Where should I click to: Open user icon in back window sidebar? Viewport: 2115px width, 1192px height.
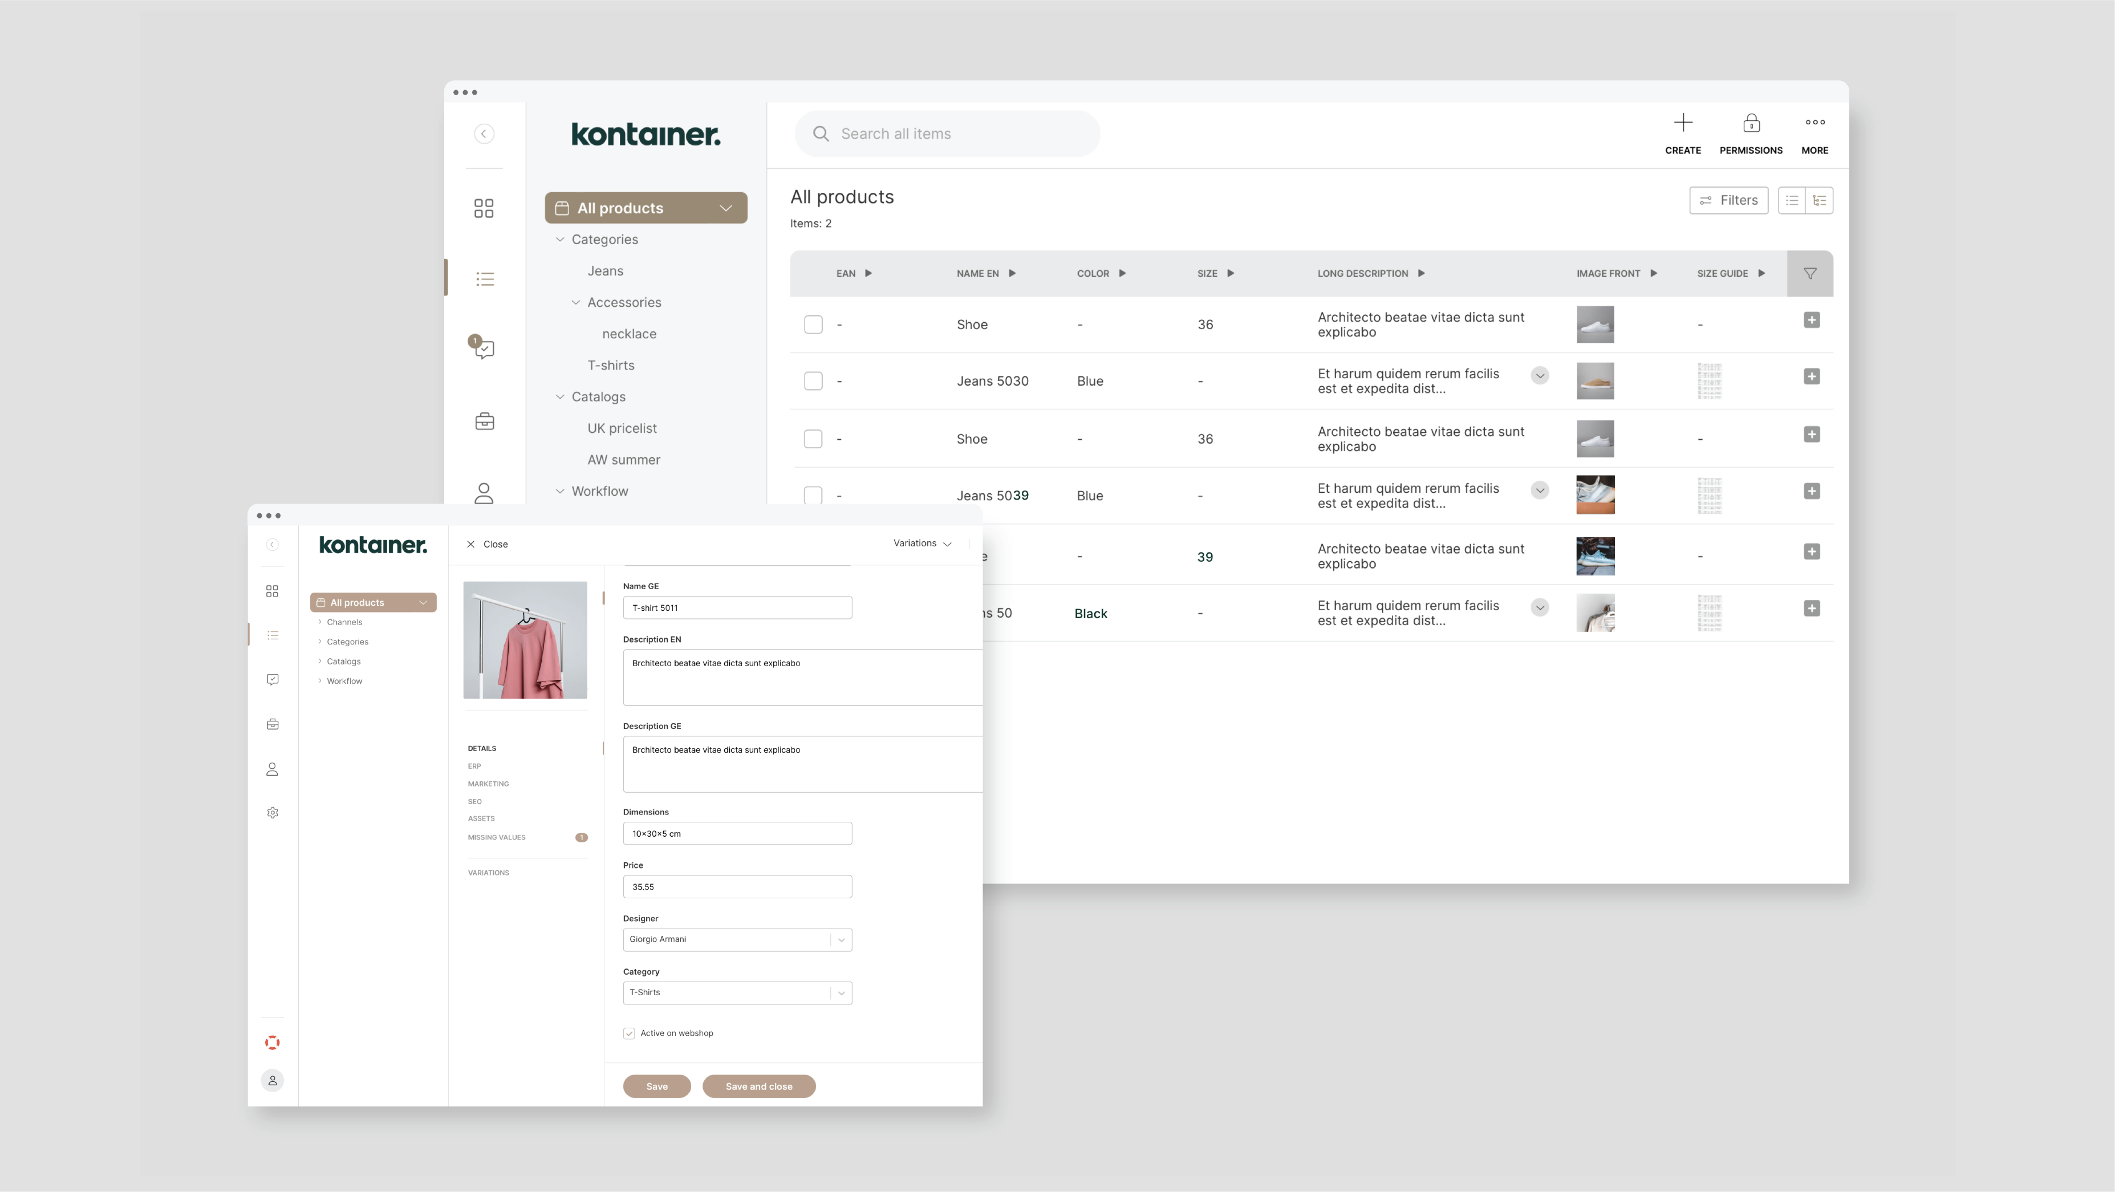(x=484, y=493)
